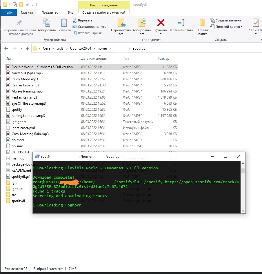Click the go.sum file icon

tap(8, 146)
